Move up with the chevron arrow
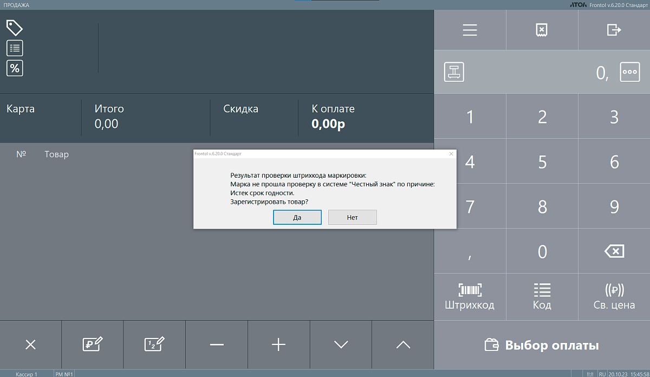 pyautogui.click(x=403, y=344)
